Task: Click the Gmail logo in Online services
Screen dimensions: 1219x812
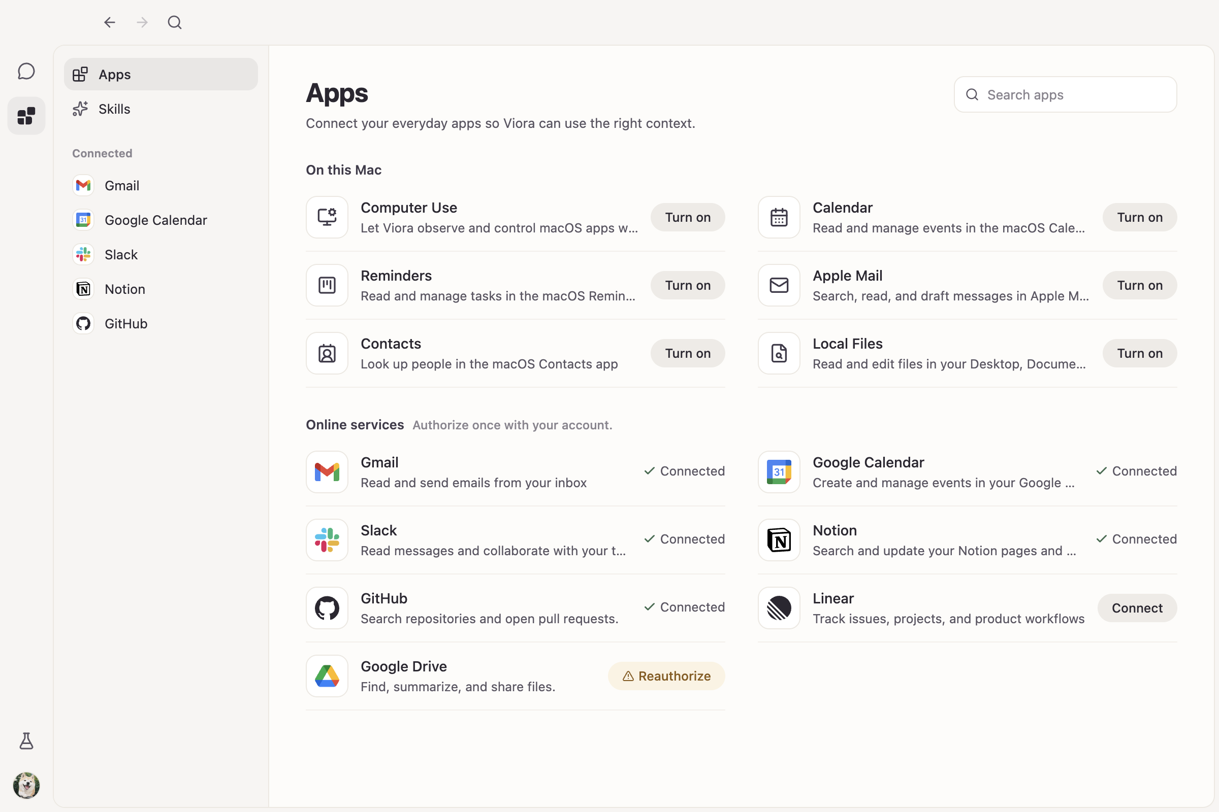Action: tap(327, 472)
